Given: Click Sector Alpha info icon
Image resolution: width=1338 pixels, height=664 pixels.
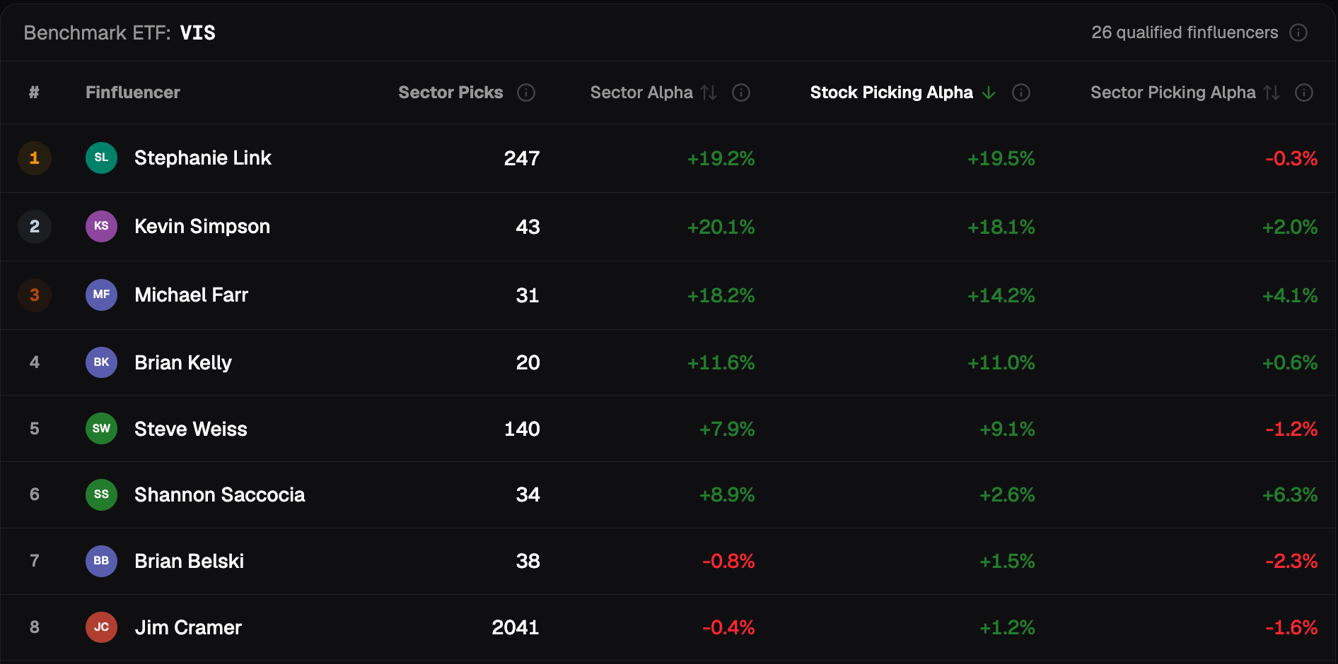Looking at the screenshot, I should coord(741,93).
